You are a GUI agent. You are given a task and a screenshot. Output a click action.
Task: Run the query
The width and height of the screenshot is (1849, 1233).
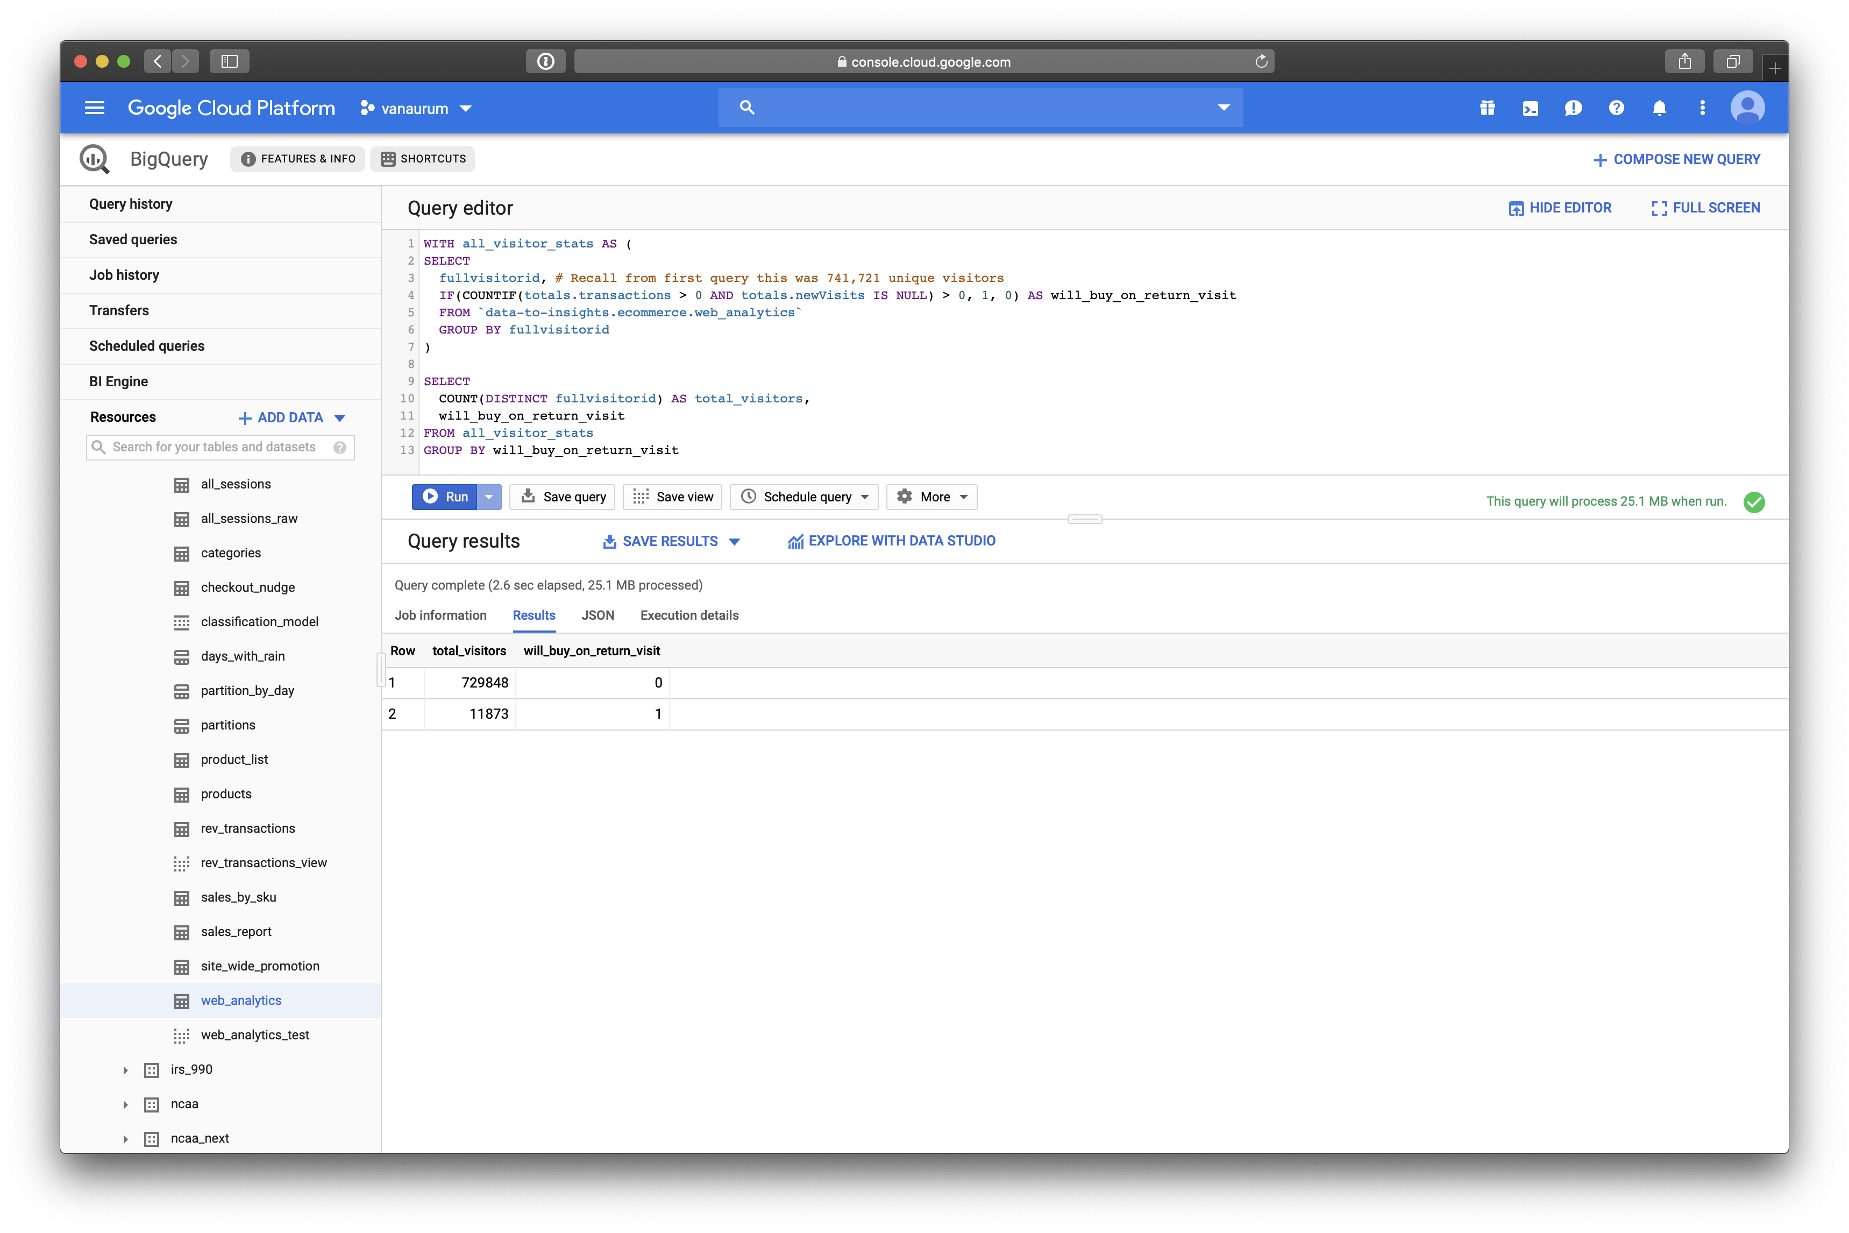click(445, 497)
